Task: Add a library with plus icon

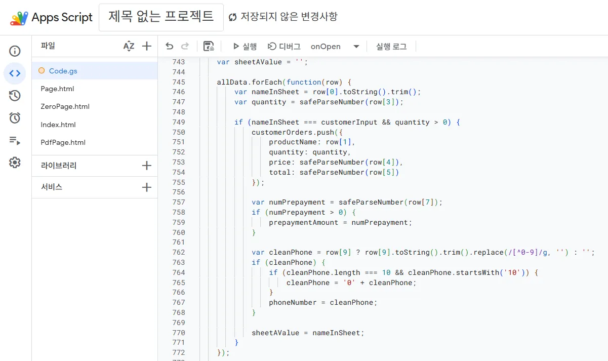Action: point(147,166)
